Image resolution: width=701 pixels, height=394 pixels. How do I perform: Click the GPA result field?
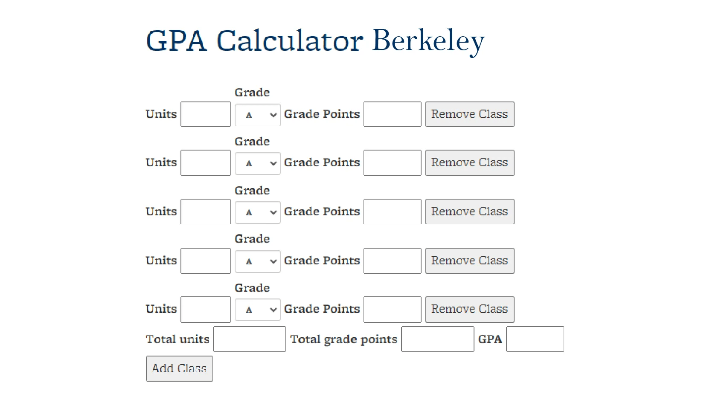[x=535, y=339]
